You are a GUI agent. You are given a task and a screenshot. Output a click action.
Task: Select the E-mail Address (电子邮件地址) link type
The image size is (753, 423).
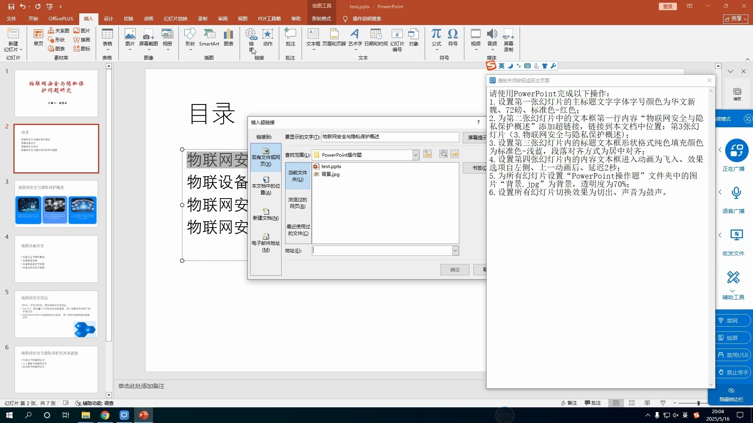pos(266,243)
